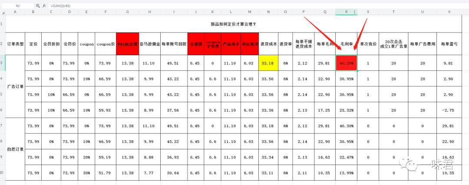Click the 订单类型 header cell
This screenshot has height=185, width=469.
(x=15, y=44)
